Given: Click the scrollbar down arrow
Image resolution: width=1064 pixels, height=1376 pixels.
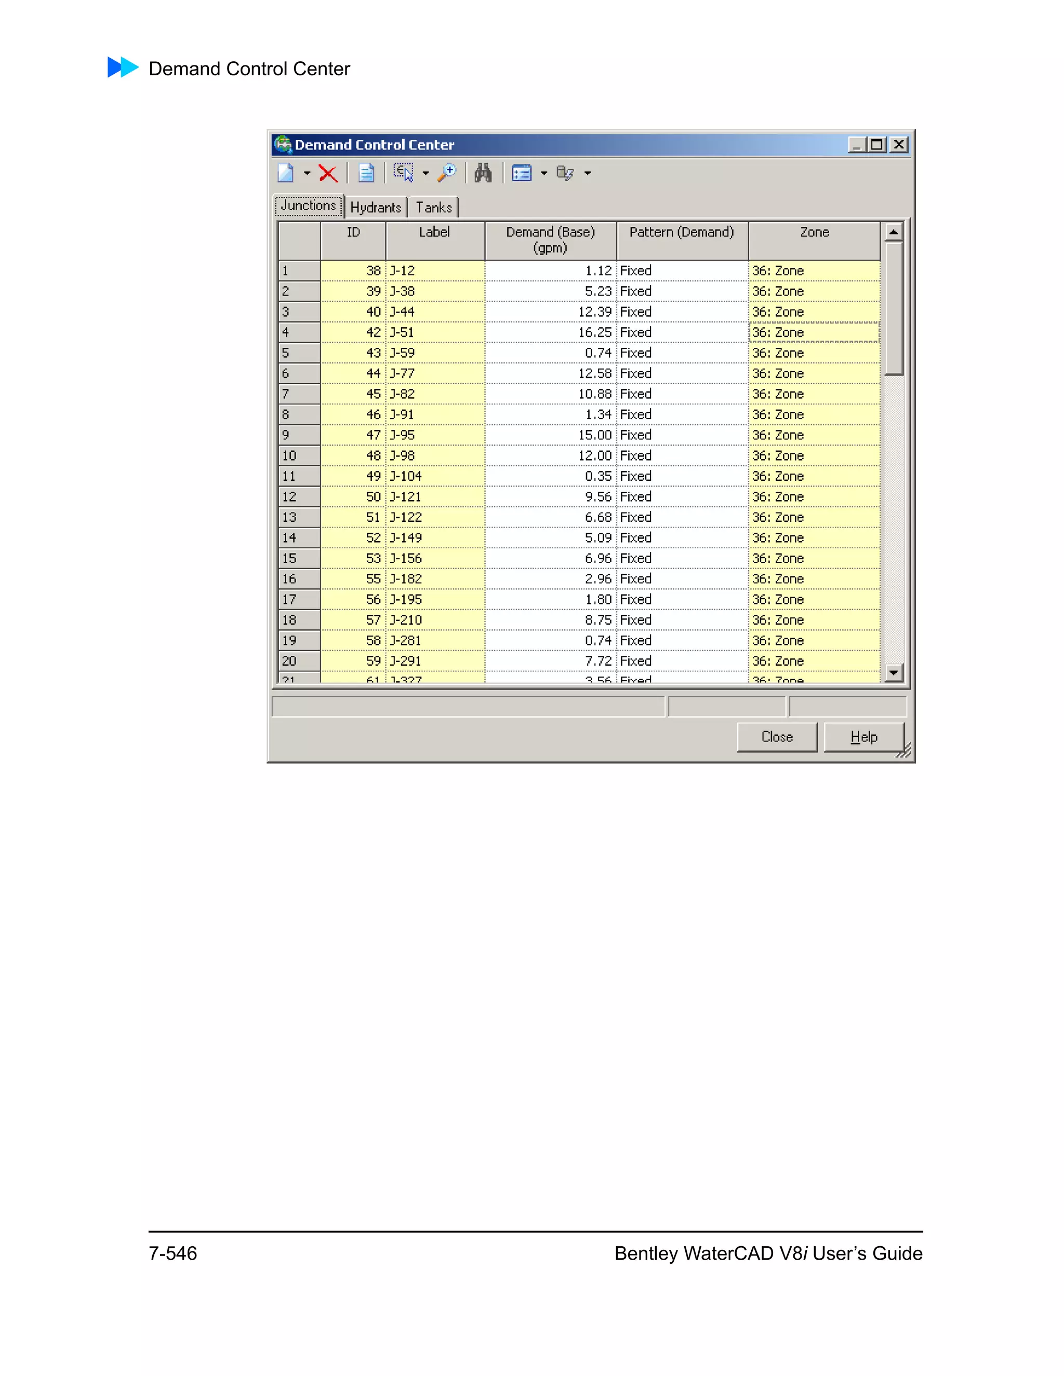Looking at the screenshot, I should click(x=893, y=673).
